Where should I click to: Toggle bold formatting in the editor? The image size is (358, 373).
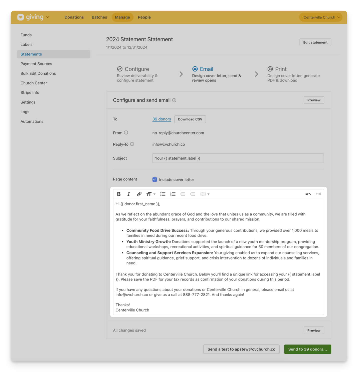tap(119, 194)
